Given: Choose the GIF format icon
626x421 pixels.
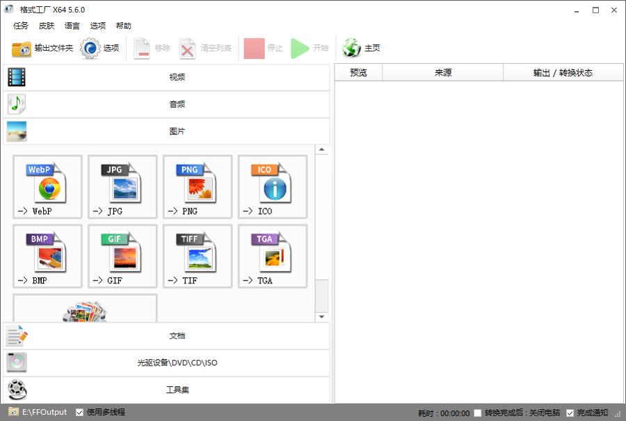Looking at the screenshot, I should pyautogui.click(x=122, y=256).
